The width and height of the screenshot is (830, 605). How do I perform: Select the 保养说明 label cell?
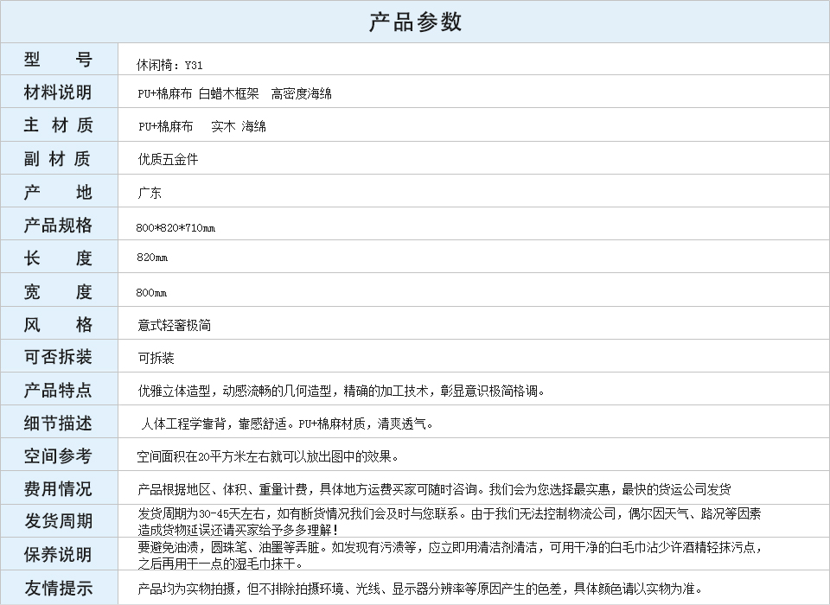click(58, 555)
